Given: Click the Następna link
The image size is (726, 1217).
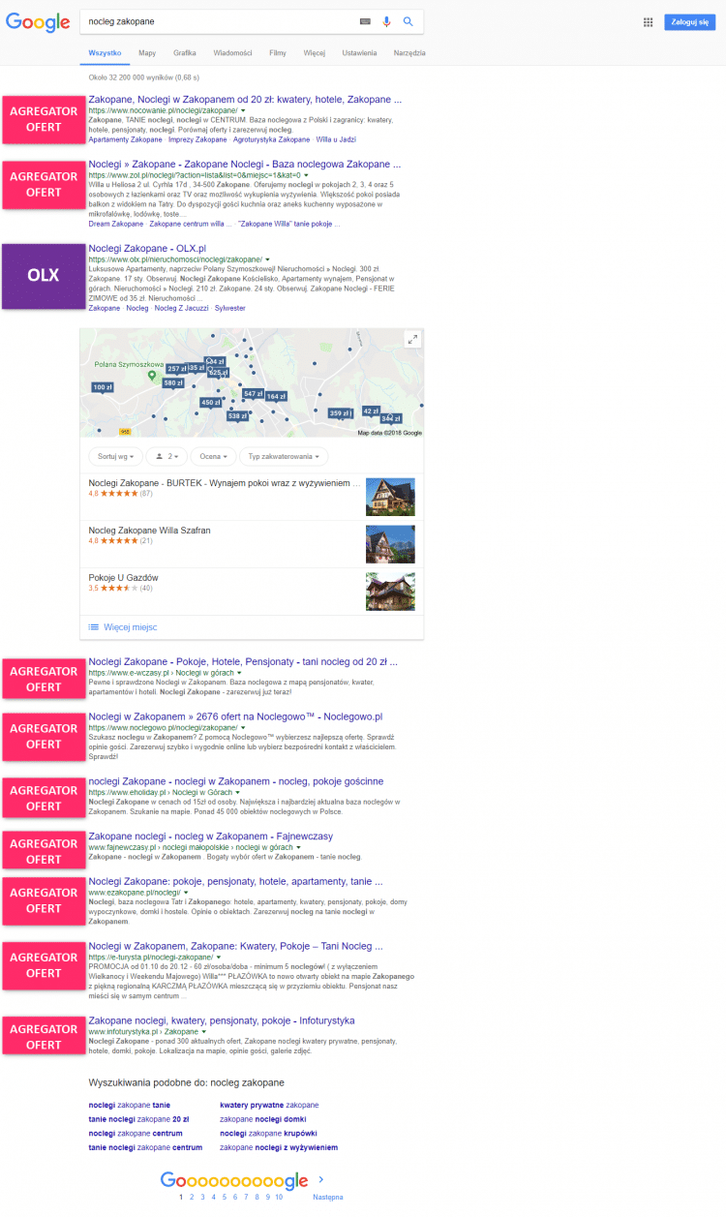Looking at the screenshot, I should point(327,1197).
